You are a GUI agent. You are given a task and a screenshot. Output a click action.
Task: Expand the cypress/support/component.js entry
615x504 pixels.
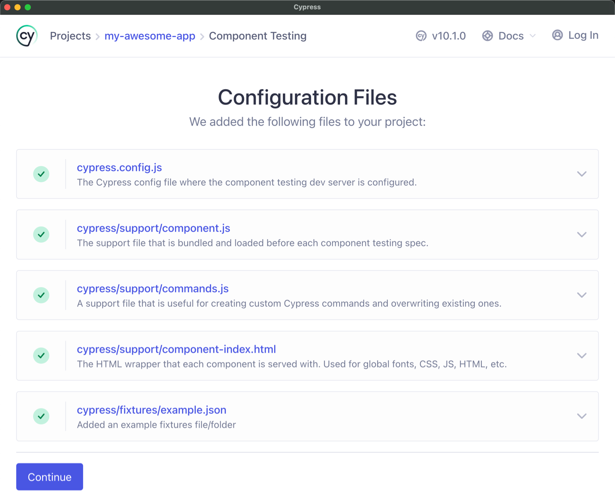(x=582, y=234)
